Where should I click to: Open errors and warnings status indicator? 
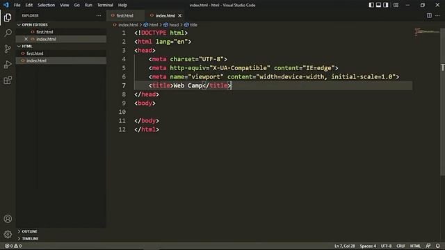point(13,246)
